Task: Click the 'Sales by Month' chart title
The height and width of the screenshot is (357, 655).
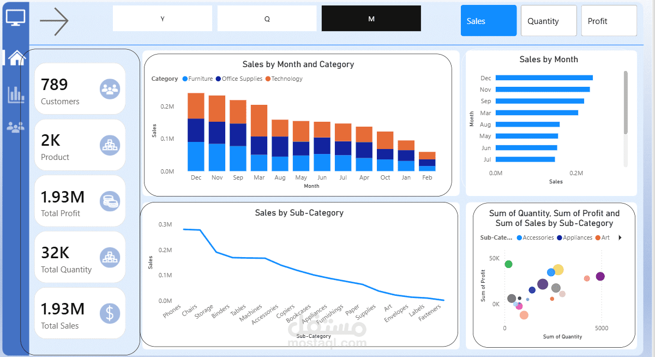Action: (549, 59)
